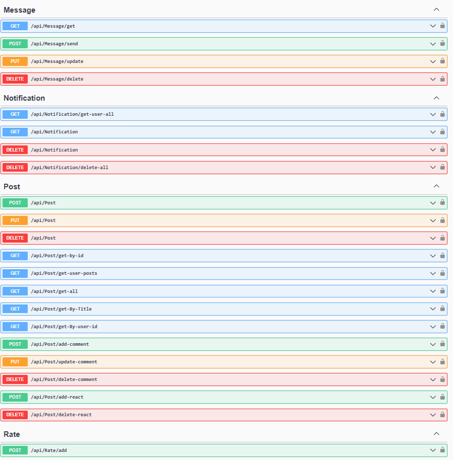Click the /api/Post/delete-comment path text
The width and height of the screenshot is (453, 460).
click(x=64, y=379)
